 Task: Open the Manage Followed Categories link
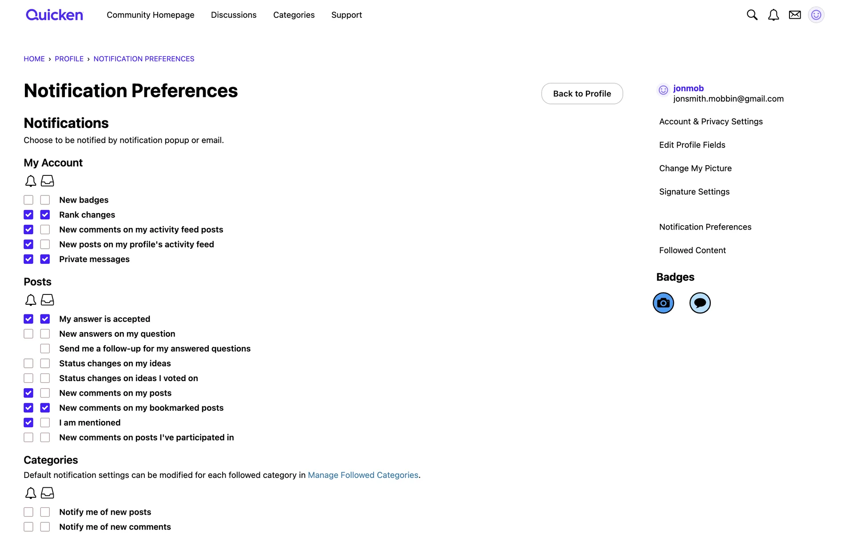pos(363,475)
